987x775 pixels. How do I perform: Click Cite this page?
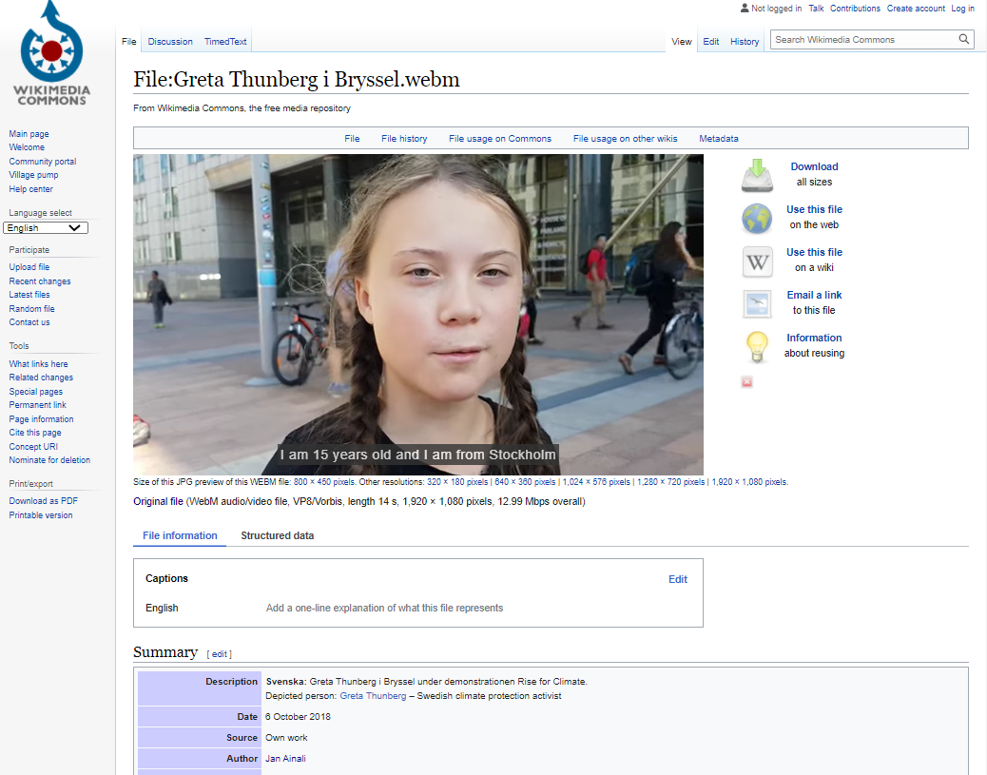click(34, 433)
